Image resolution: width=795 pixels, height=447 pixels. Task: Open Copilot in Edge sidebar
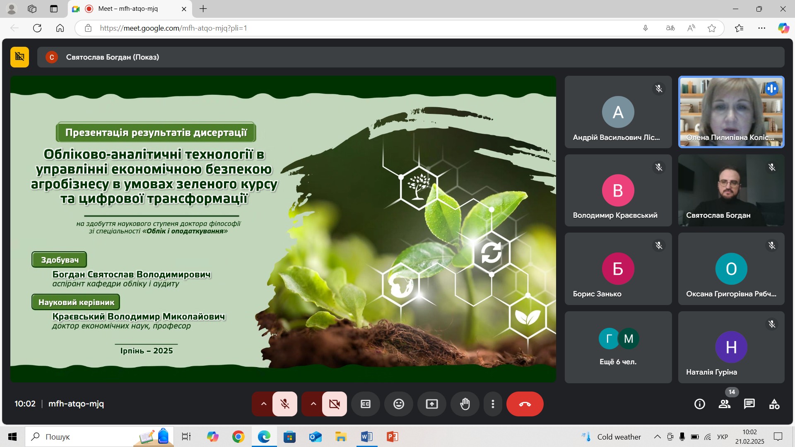783,28
